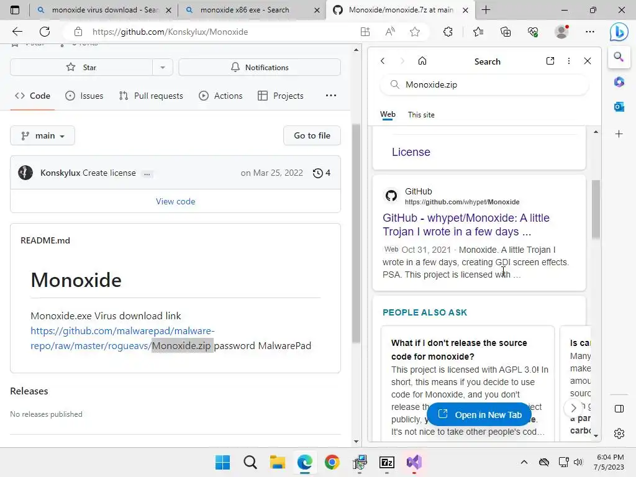This screenshot has height=477, width=636.
Task: Open License link in side panel
Action: (411, 152)
